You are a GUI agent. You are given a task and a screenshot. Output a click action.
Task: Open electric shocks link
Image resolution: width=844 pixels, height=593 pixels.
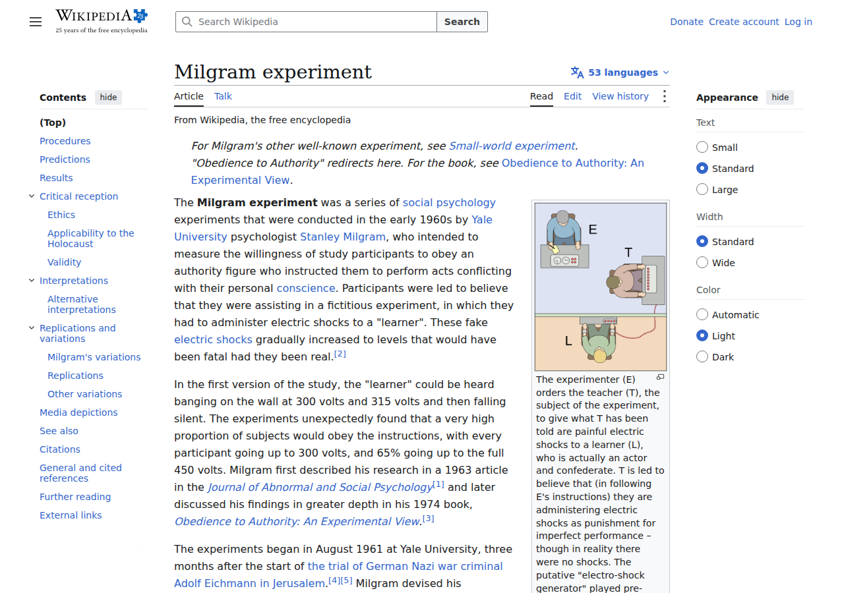point(213,340)
